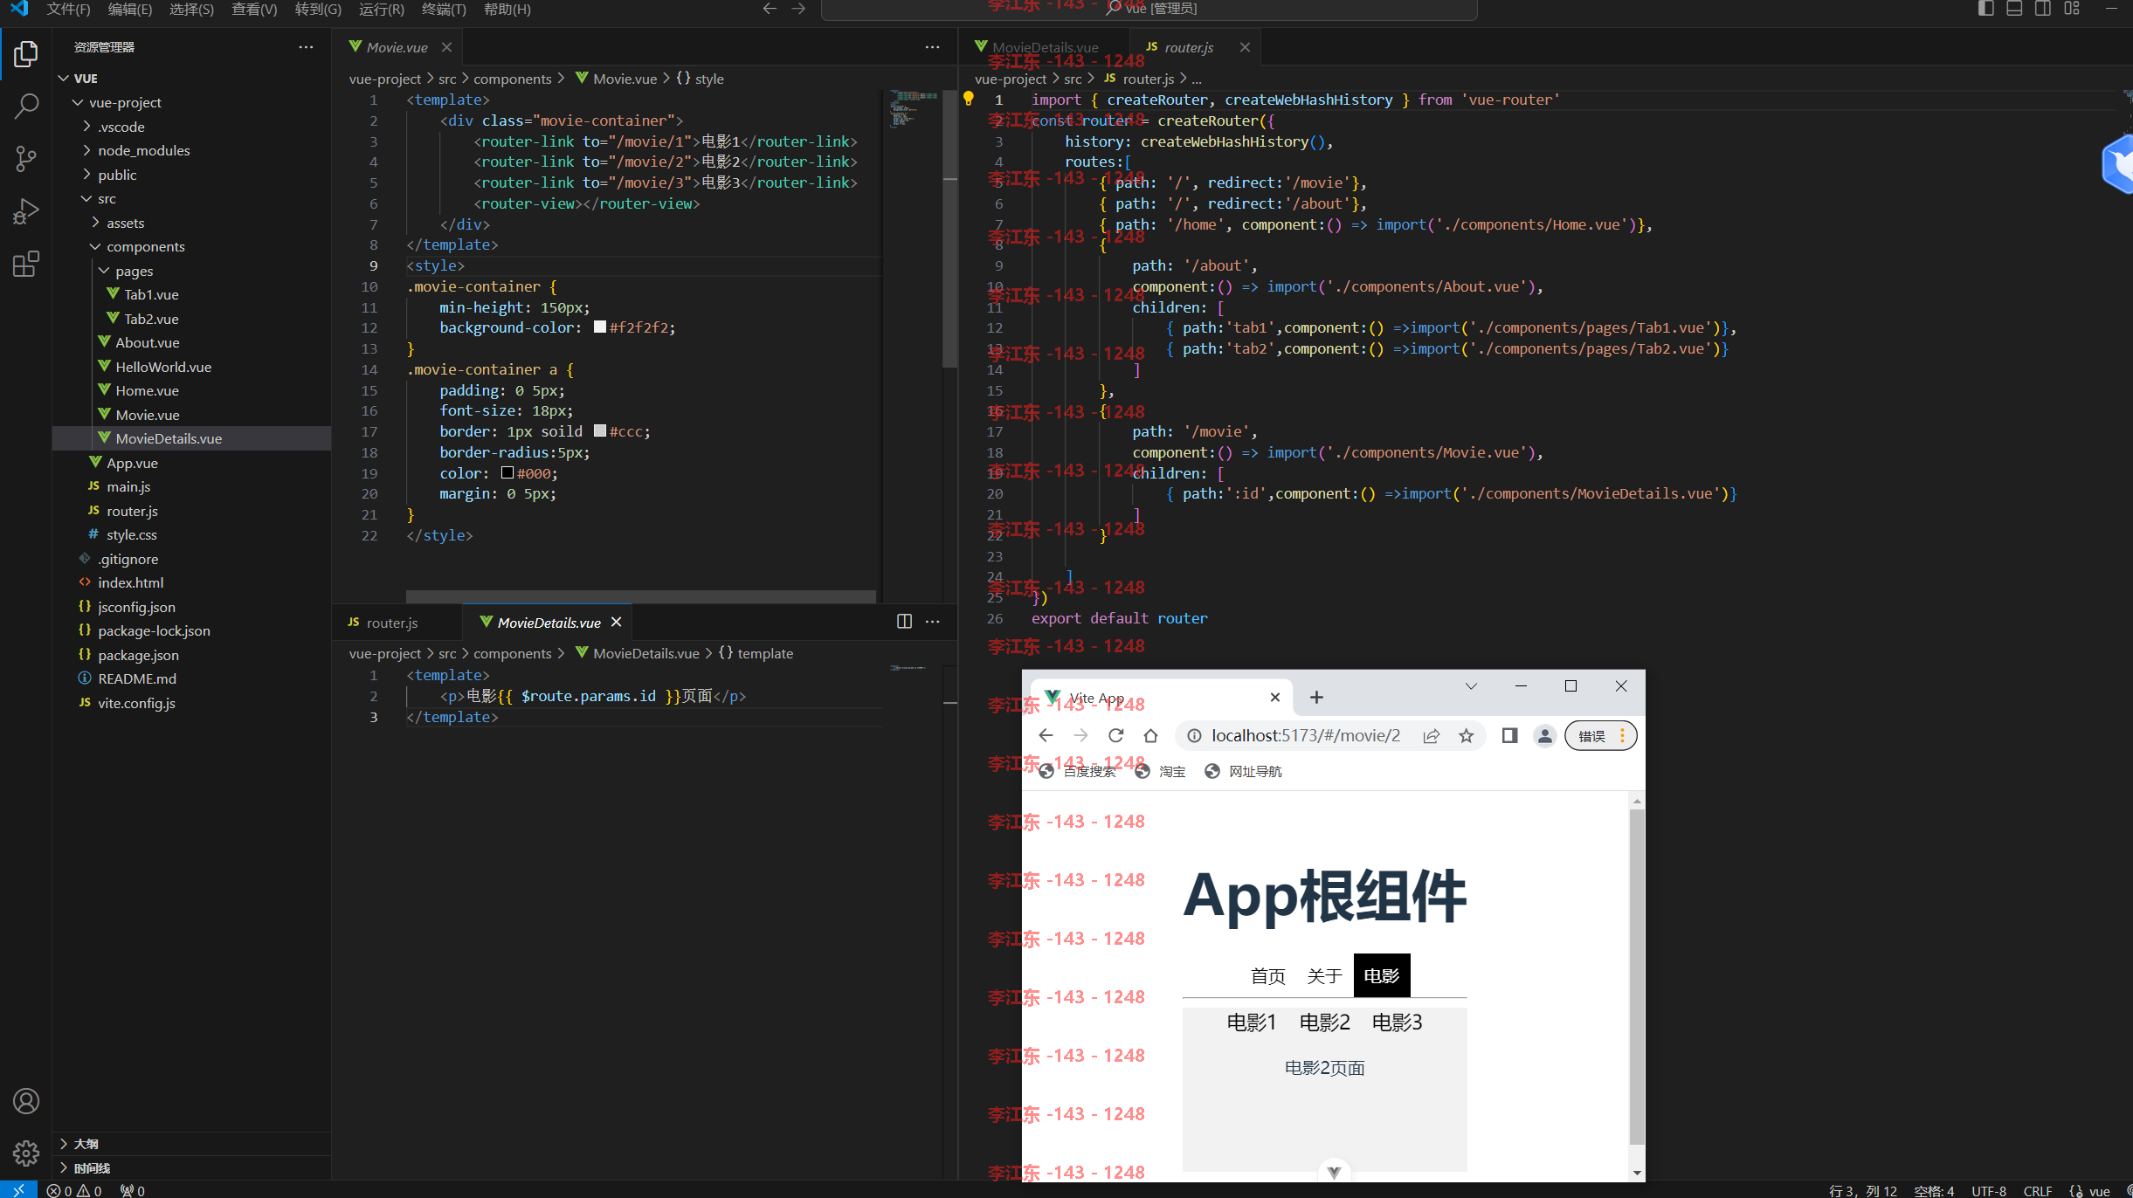Open the browser side panel
This screenshot has width=2133, height=1198.
(x=1509, y=735)
